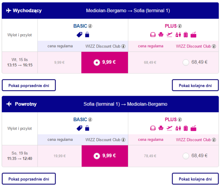Show previous days for the return flight

pos(29,179)
